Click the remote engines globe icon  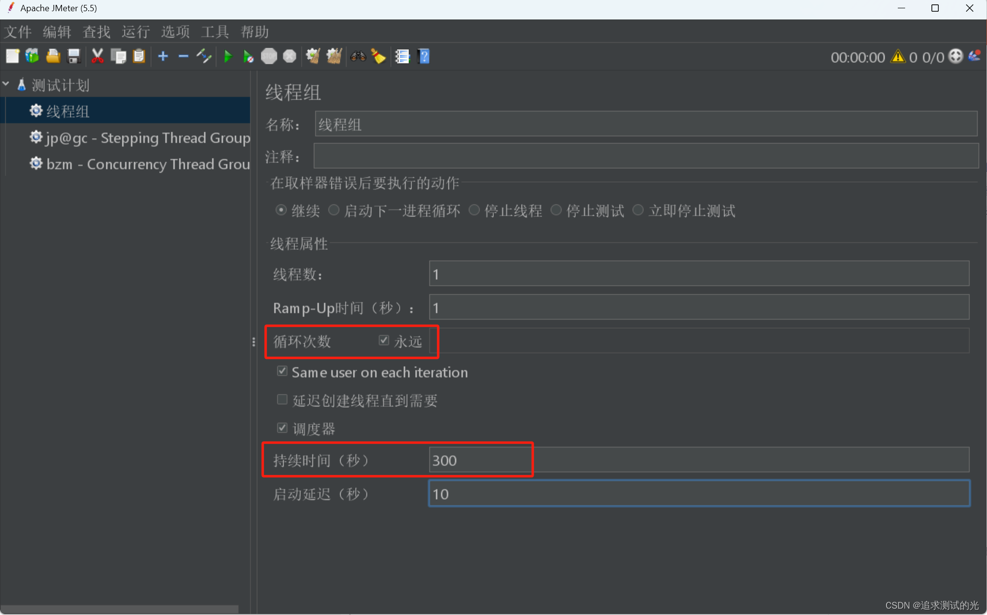(956, 56)
